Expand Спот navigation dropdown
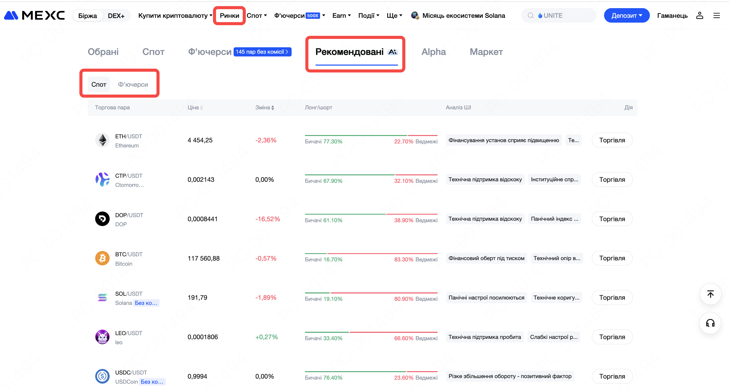 tap(257, 16)
